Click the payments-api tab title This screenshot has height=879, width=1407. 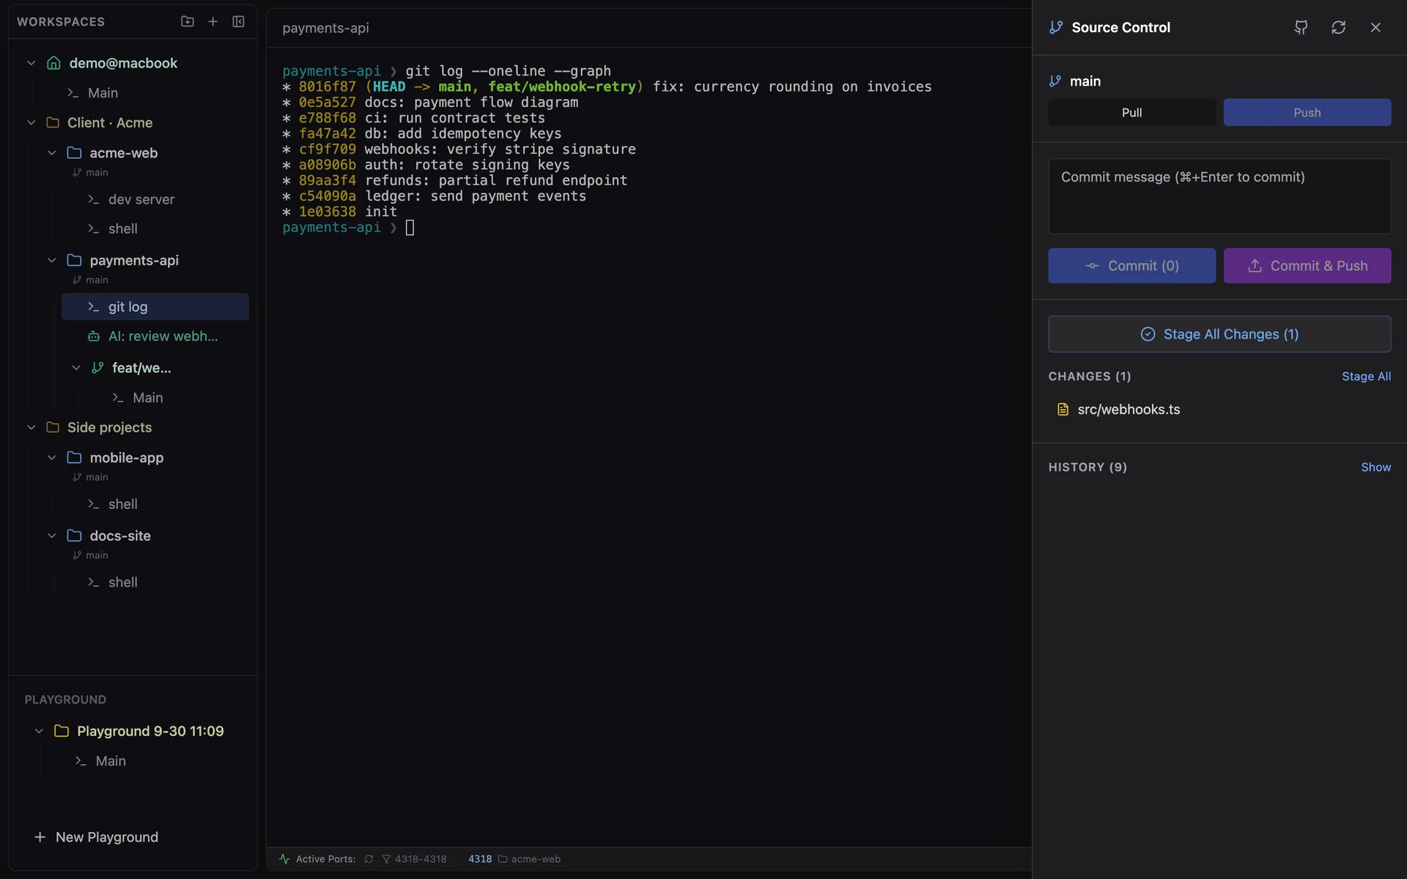point(325,28)
